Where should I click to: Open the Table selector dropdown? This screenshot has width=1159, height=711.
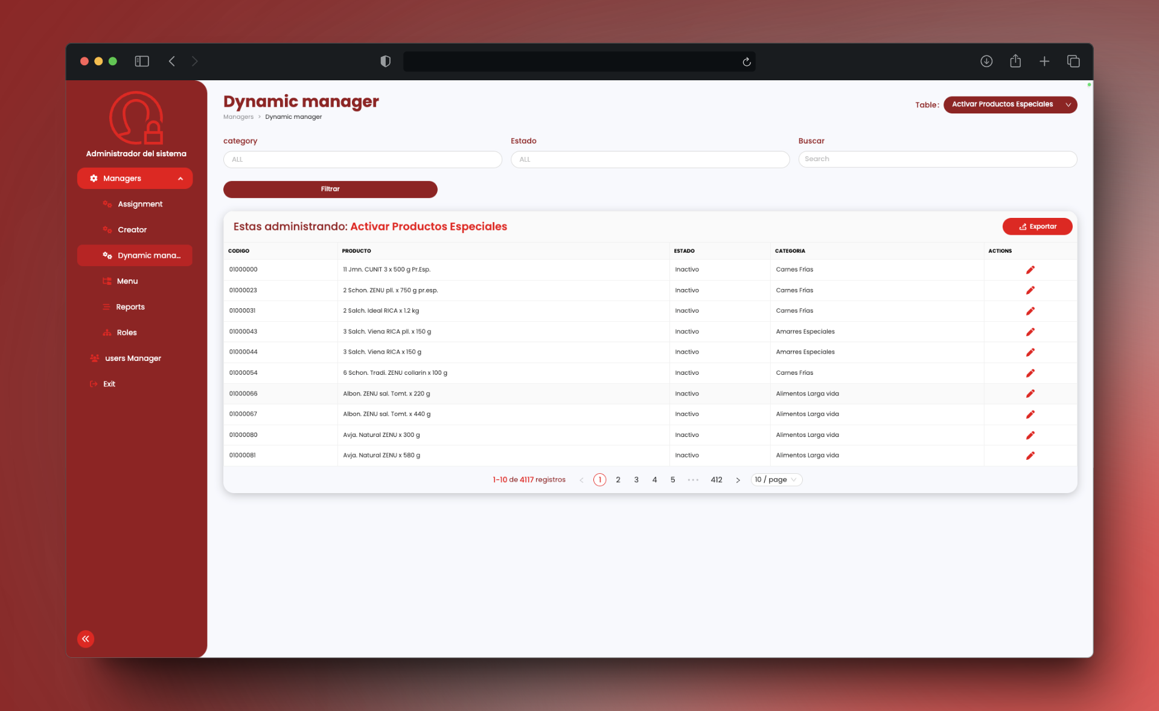point(1010,104)
